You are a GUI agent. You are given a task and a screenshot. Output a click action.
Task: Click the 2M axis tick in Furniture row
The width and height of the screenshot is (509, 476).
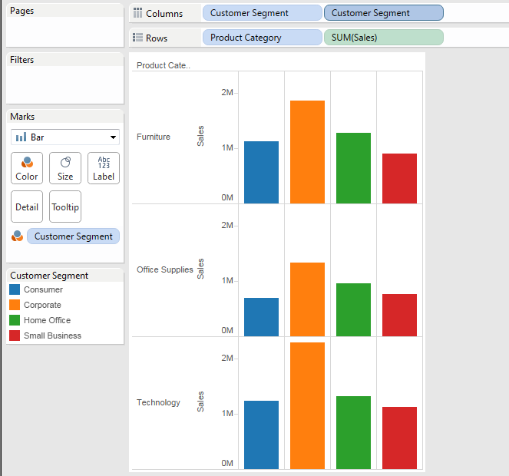click(x=227, y=93)
